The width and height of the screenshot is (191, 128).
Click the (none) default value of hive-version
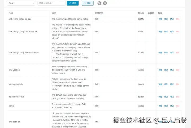[141, 70]
